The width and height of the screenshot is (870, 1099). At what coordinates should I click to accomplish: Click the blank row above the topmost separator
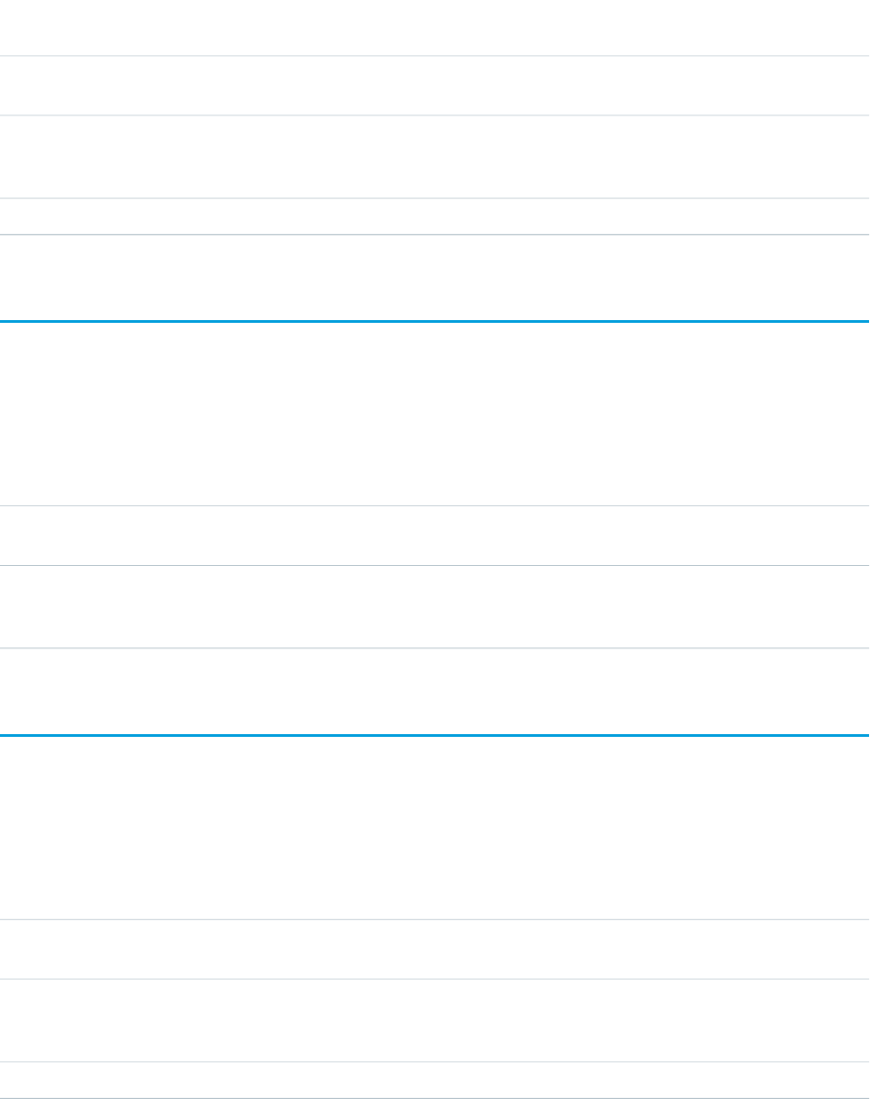click(x=435, y=27)
